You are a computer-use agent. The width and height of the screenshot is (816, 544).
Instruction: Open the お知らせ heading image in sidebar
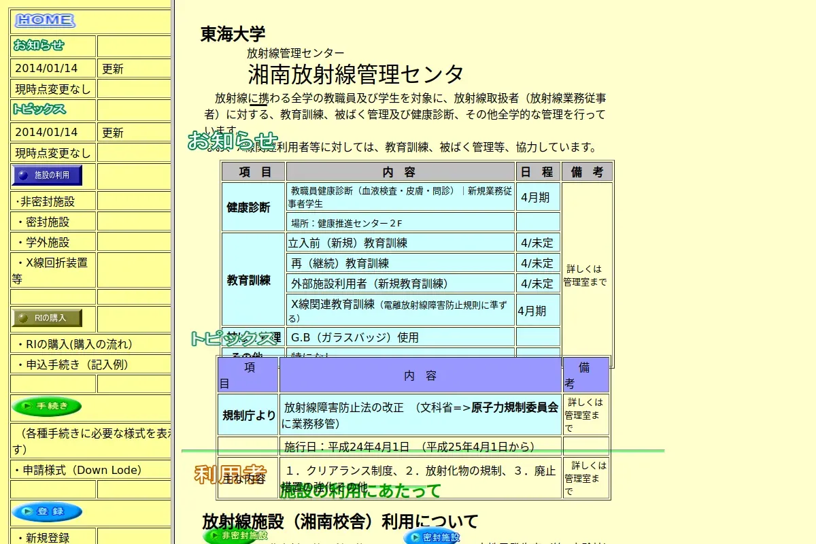click(x=39, y=46)
